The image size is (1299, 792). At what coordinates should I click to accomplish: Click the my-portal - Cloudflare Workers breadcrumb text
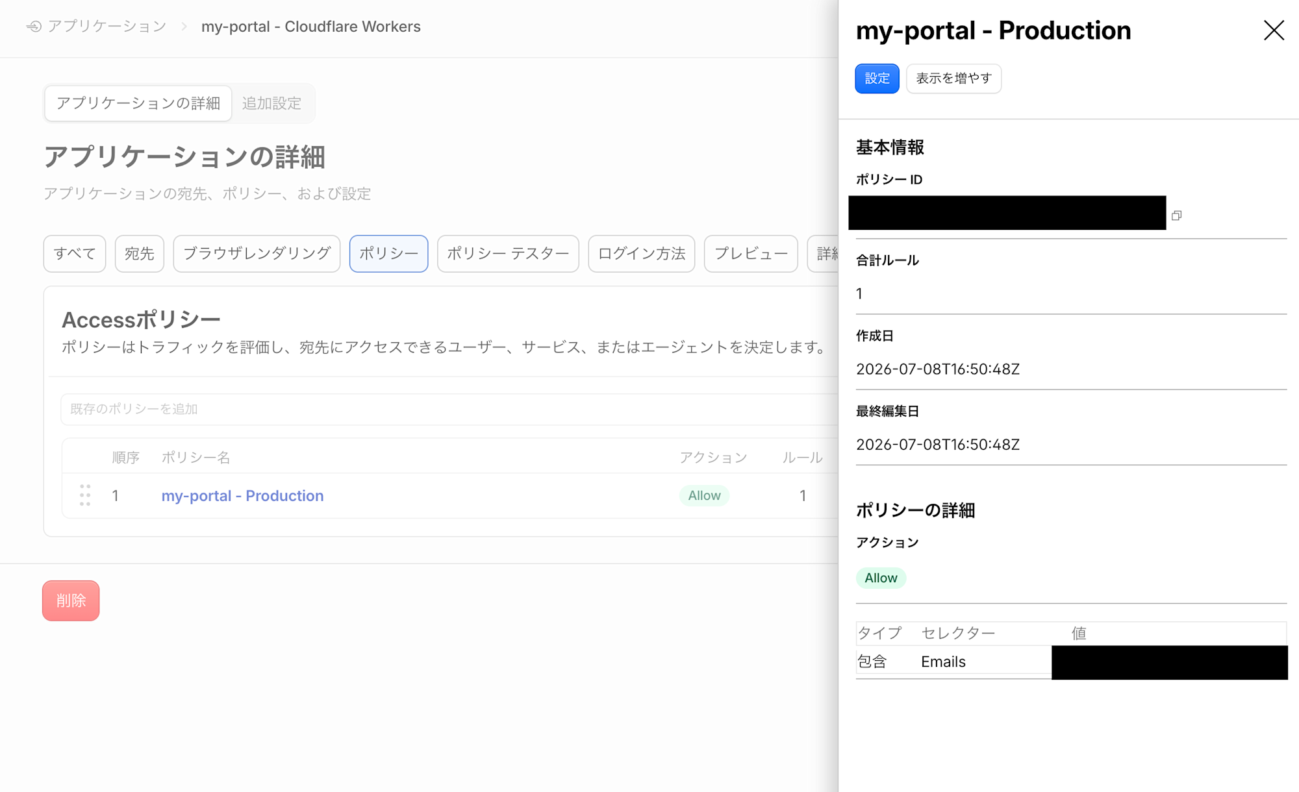pyautogui.click(x=311, y=27)
